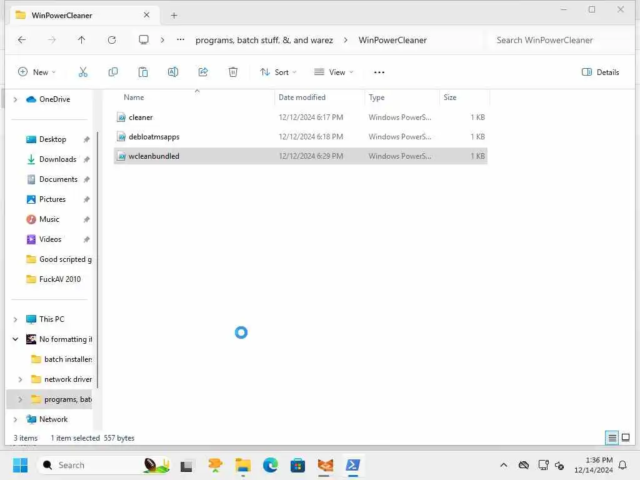Expand the network driver folder
Screen dimensions: 640x480
[x=21, y=379]
